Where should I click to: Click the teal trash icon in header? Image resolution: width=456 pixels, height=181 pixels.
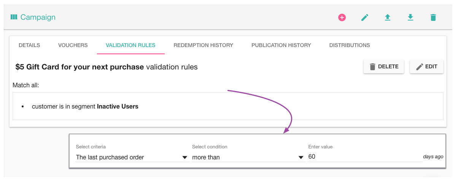(433, 17)
